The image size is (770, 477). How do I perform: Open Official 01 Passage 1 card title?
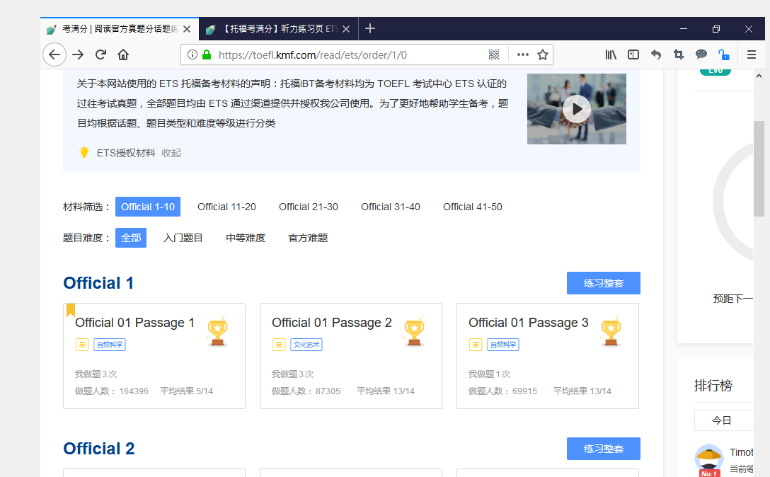(134, 323)
